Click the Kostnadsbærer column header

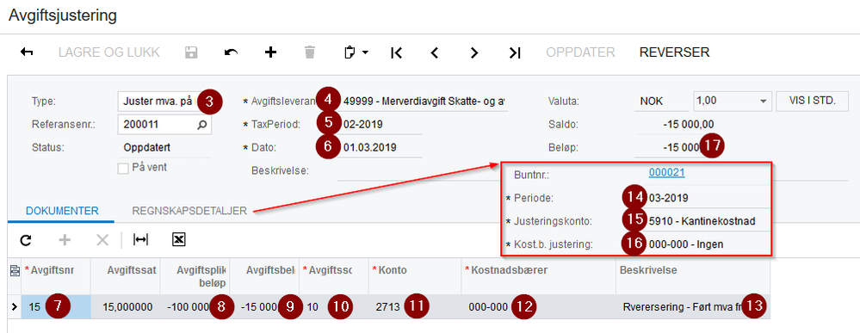point(539,276)
